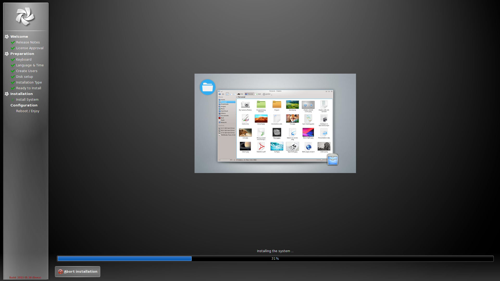Image resolution: width=500 pixels, height=281 pixels.
Task: Click the swirl icon beside Installation
Action: point(7,94)
